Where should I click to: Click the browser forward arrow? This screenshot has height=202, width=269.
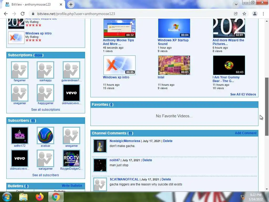click(x=14, y=14)
